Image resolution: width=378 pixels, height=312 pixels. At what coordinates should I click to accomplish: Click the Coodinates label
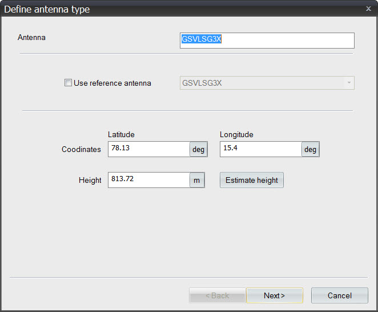[81, 149]
